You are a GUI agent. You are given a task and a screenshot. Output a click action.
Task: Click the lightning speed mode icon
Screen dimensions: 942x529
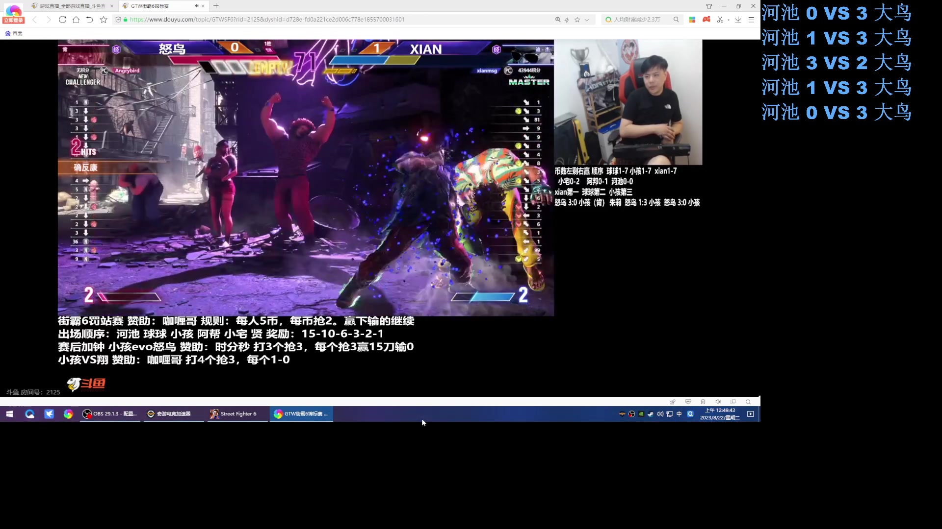567,20
